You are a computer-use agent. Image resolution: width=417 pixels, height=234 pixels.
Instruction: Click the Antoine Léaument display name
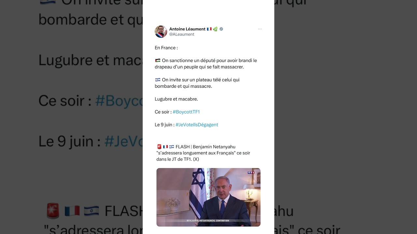coord(187,29)
